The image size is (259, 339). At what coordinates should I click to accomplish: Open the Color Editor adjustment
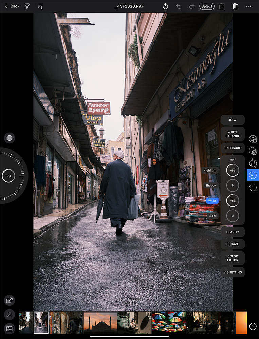[233, 258]
